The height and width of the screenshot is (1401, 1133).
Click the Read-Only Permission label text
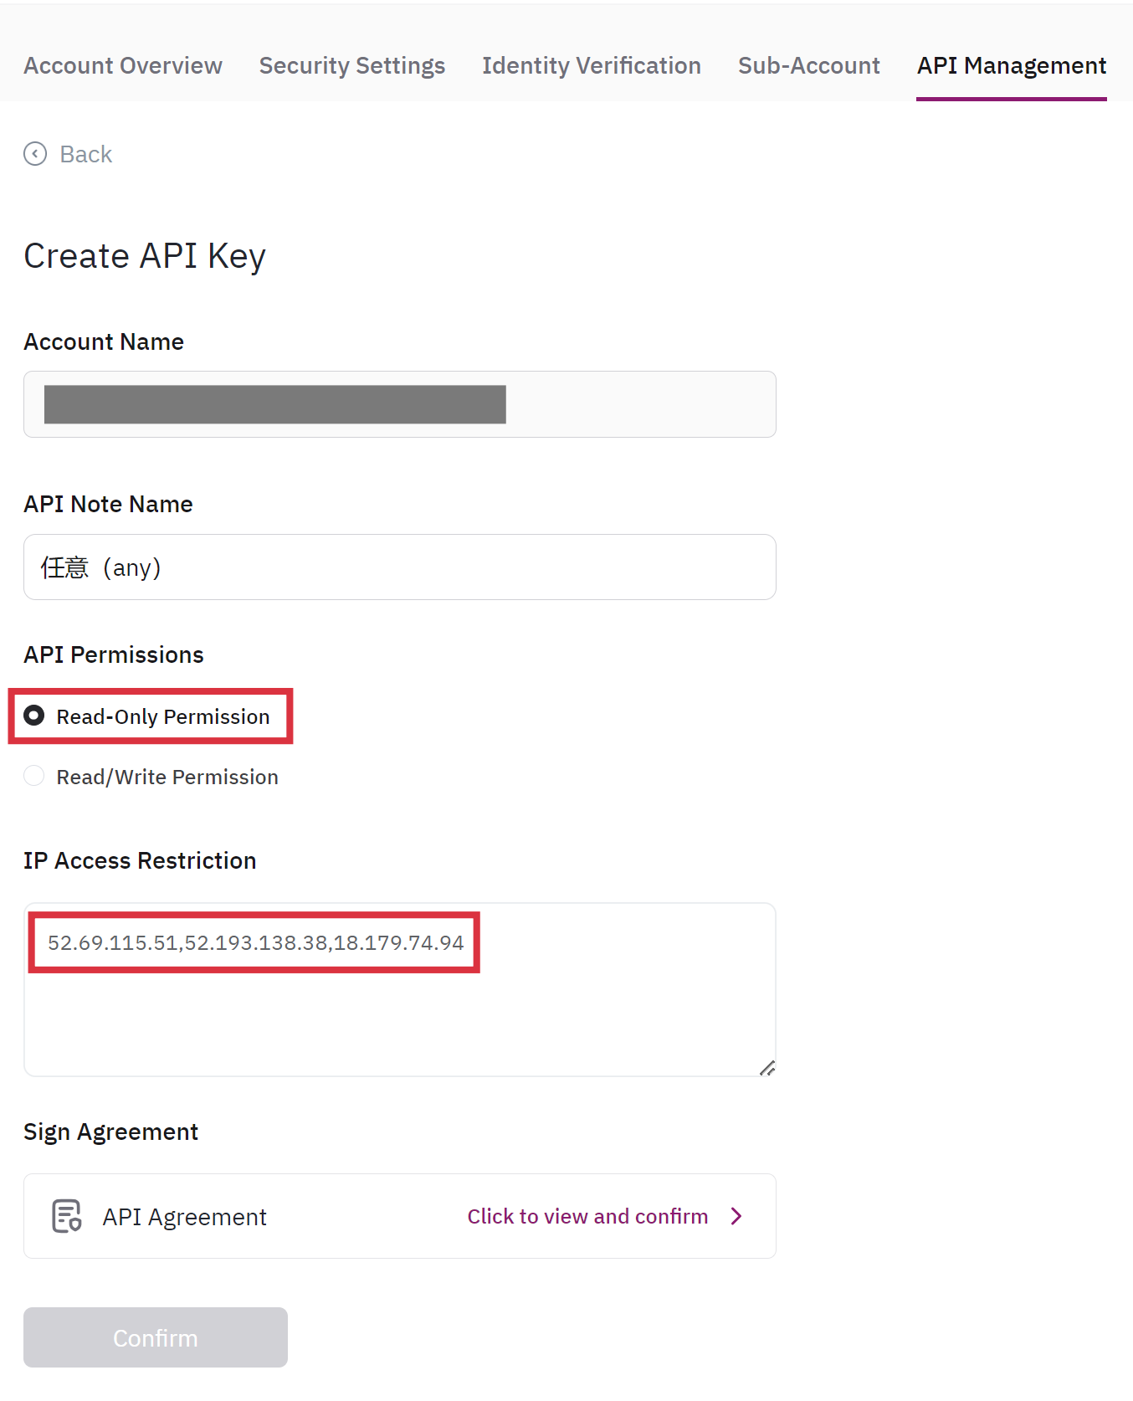click(163, 716)
